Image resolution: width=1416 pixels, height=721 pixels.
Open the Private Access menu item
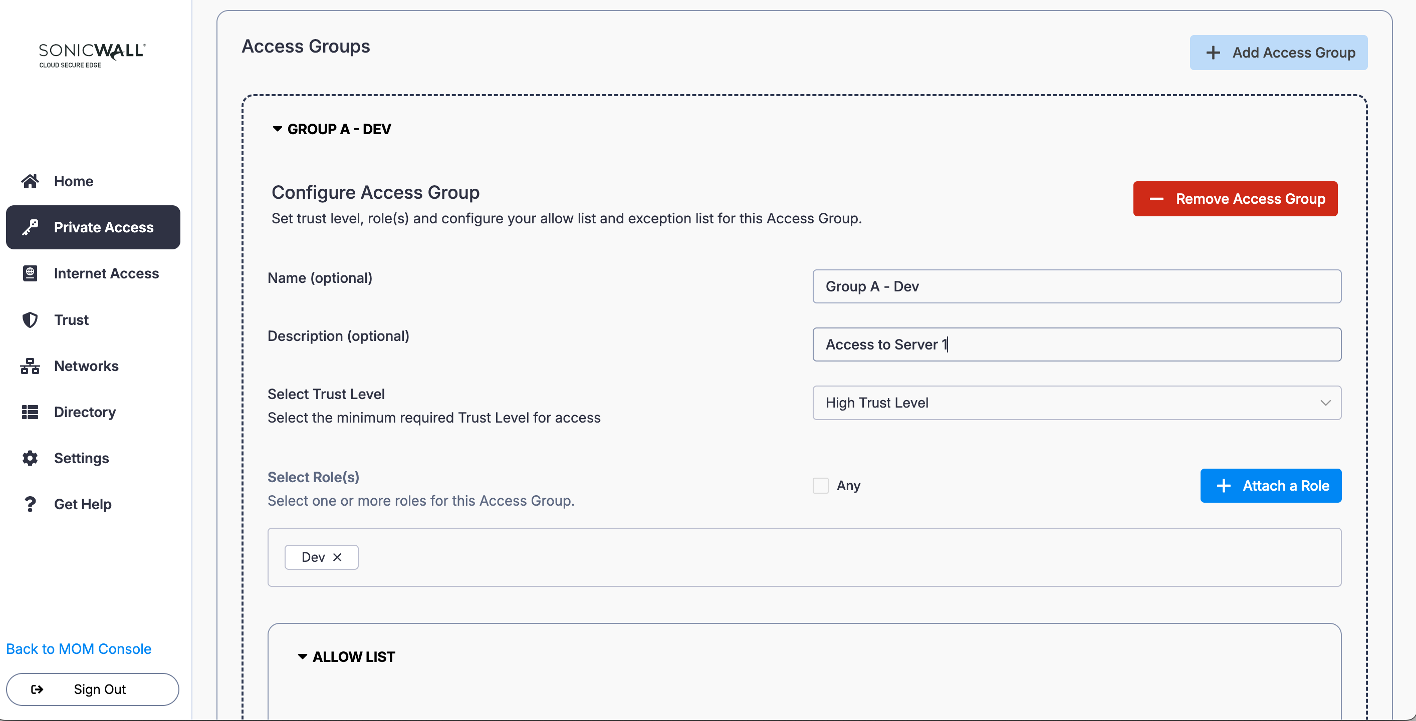click(93, 227)
